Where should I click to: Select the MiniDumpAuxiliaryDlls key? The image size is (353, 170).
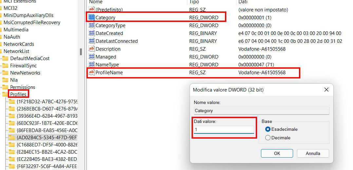28,15
